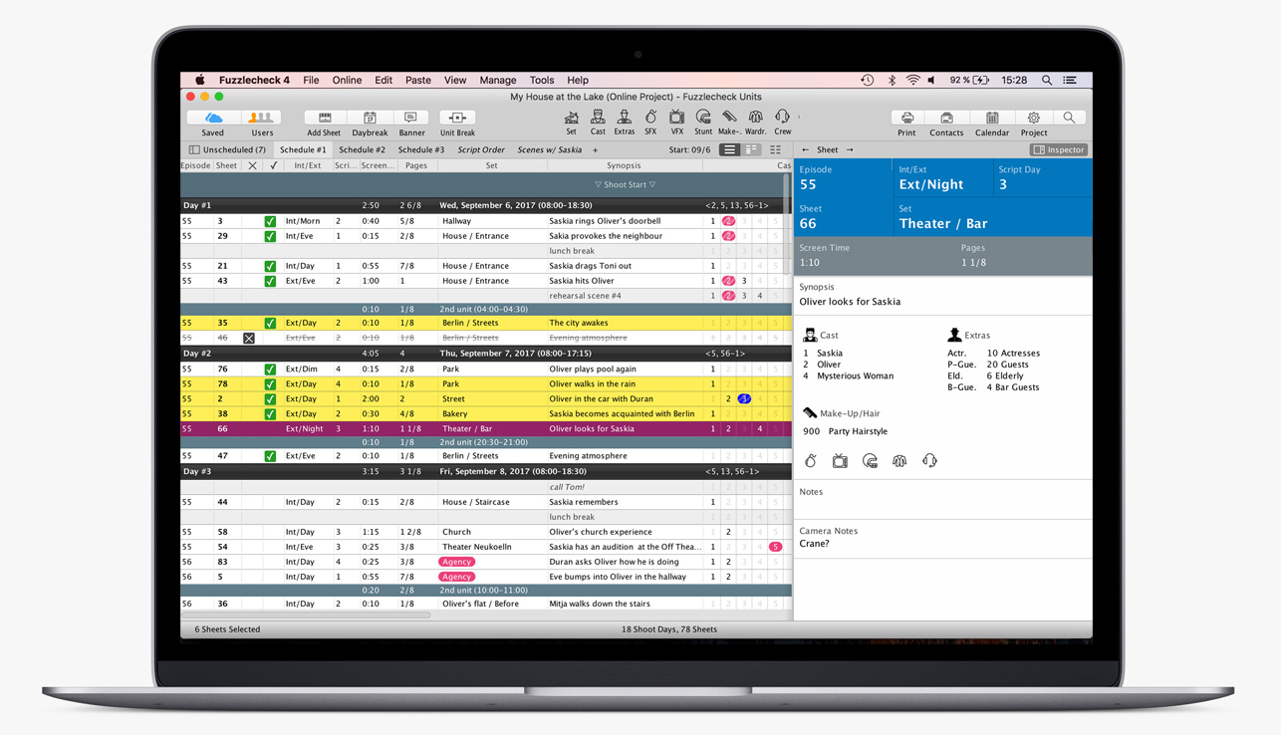
Task: Click the blue cast badge 3 in Street row
Action: [x=744, y=398]
